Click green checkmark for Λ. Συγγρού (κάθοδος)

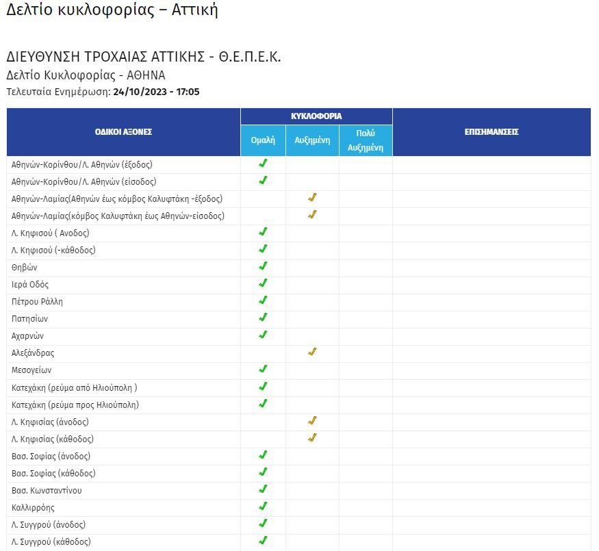coord(263,541)
